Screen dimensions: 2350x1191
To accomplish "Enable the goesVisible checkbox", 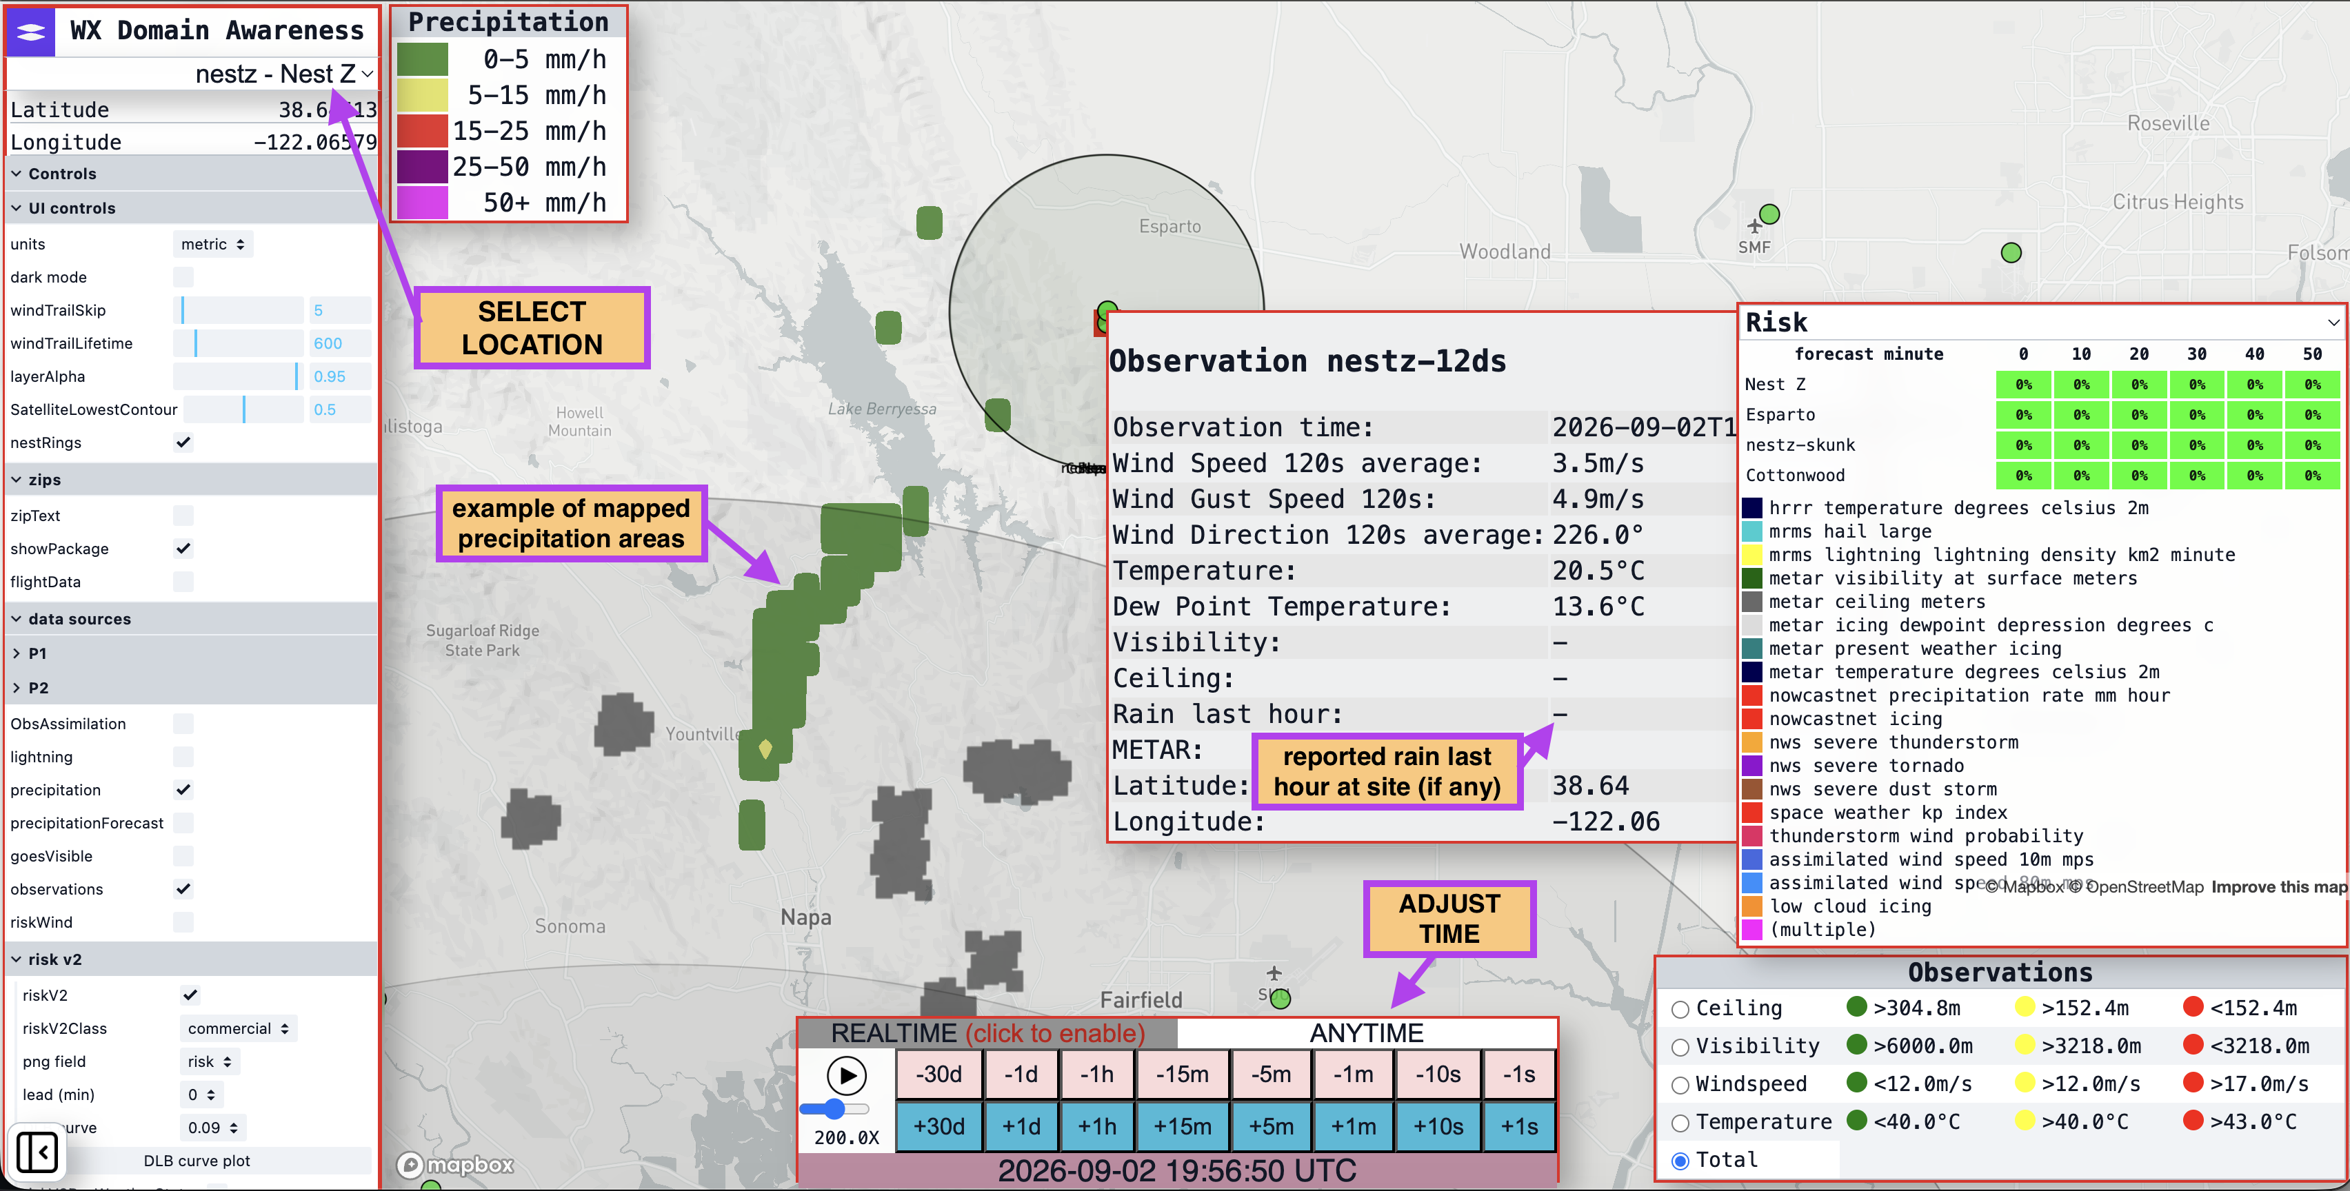I will pyautogui.click(x=183, y=856).
